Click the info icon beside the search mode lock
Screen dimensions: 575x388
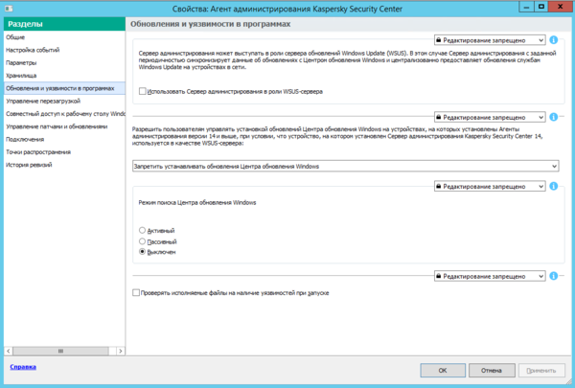point(554,186)
